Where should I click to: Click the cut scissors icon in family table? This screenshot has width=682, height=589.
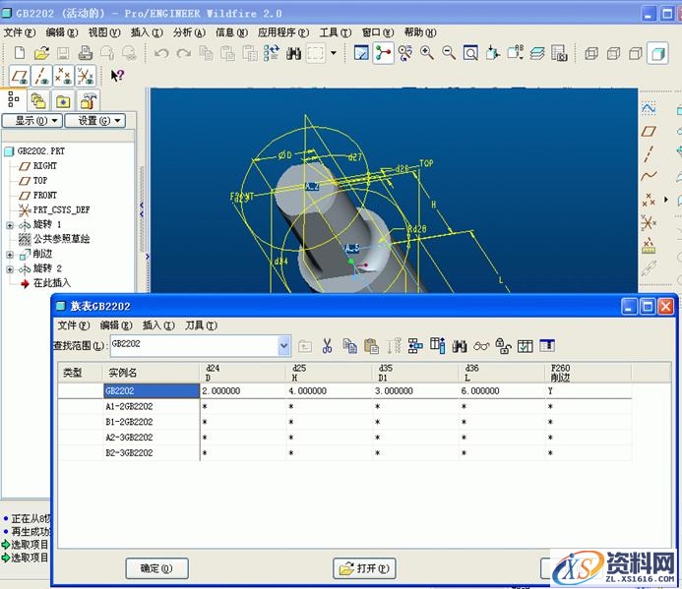(328, 345)
